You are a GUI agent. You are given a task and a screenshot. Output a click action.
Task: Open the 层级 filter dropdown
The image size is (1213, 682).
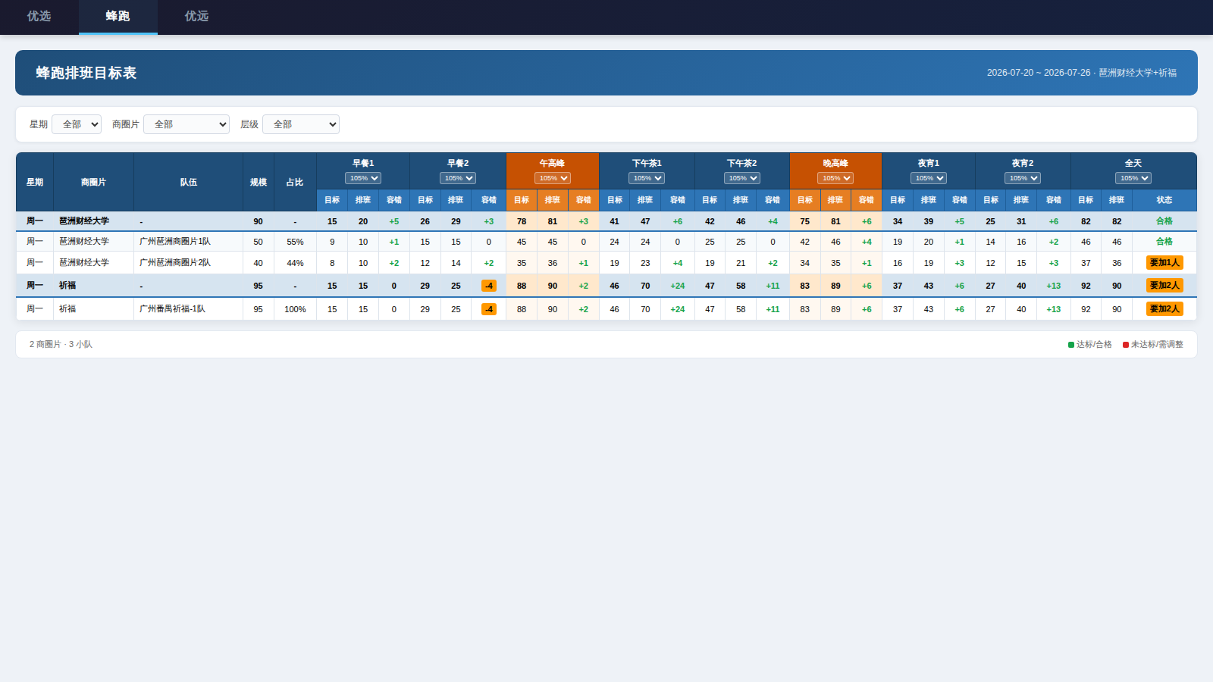(x=301, y=124)
